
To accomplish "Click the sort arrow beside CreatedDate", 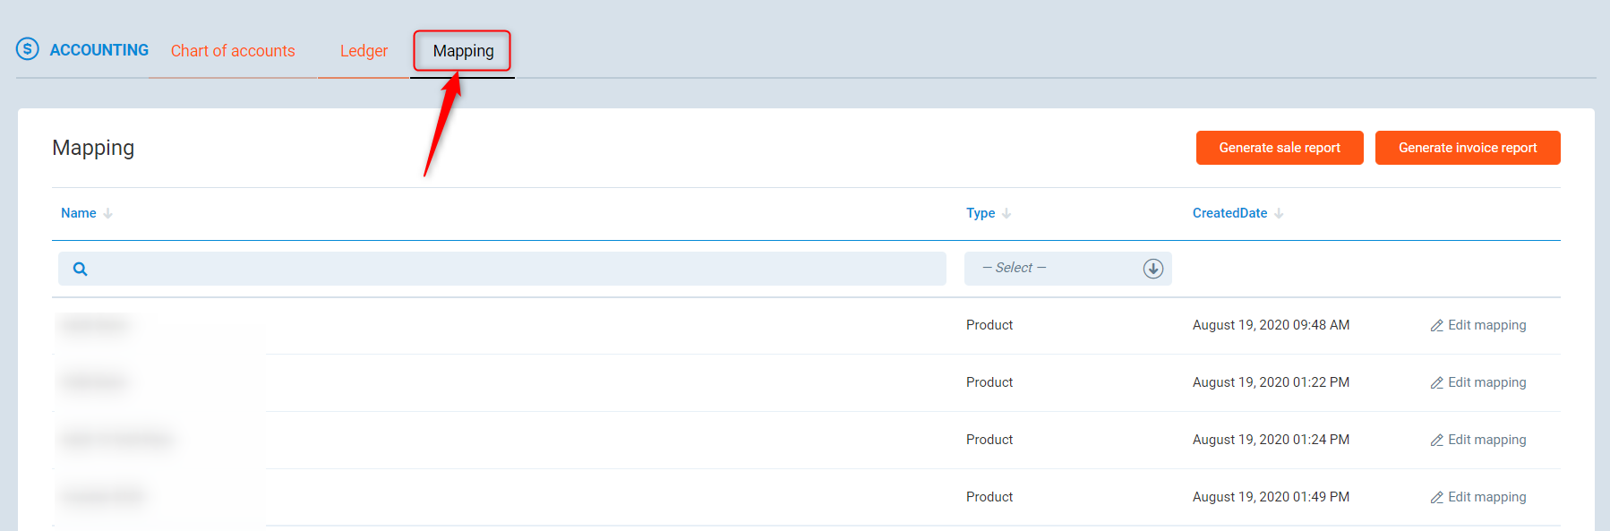I will pos(1279,213).
